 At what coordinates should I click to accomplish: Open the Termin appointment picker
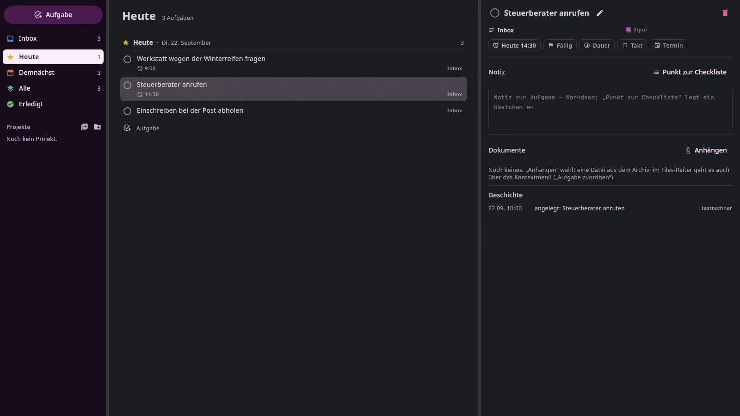[x=669, y=45]
